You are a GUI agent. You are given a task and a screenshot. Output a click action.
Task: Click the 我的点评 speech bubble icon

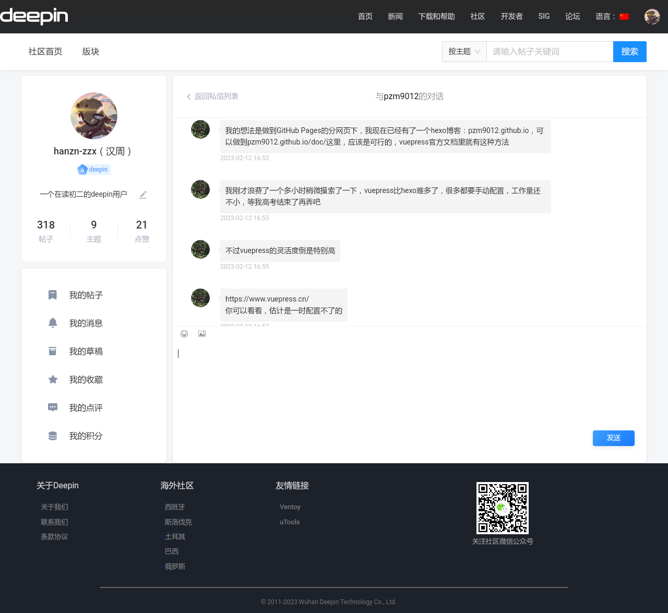click(52, 407)
